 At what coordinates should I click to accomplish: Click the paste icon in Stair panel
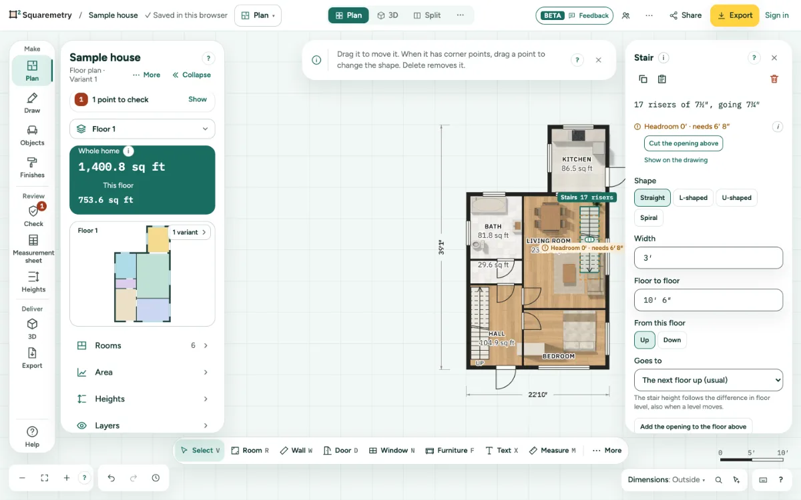[661, 79]
